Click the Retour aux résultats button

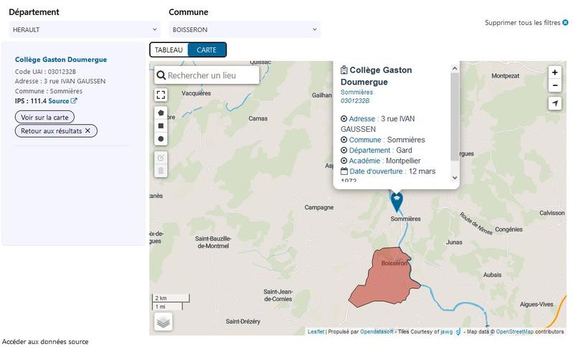click(x=56, y=130)
